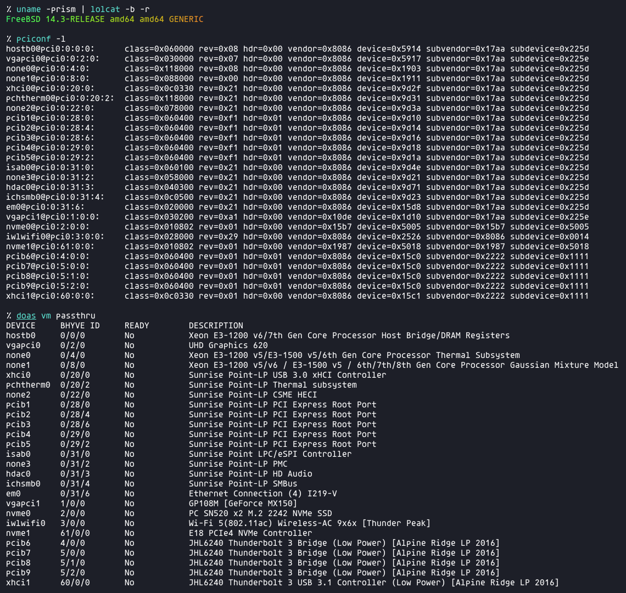Image resolution: width=626 pixels, height=593 pixels.
Task: Click 'E18 PCIe4 NVMe Controller' description
Action: [x=250, y=533]
